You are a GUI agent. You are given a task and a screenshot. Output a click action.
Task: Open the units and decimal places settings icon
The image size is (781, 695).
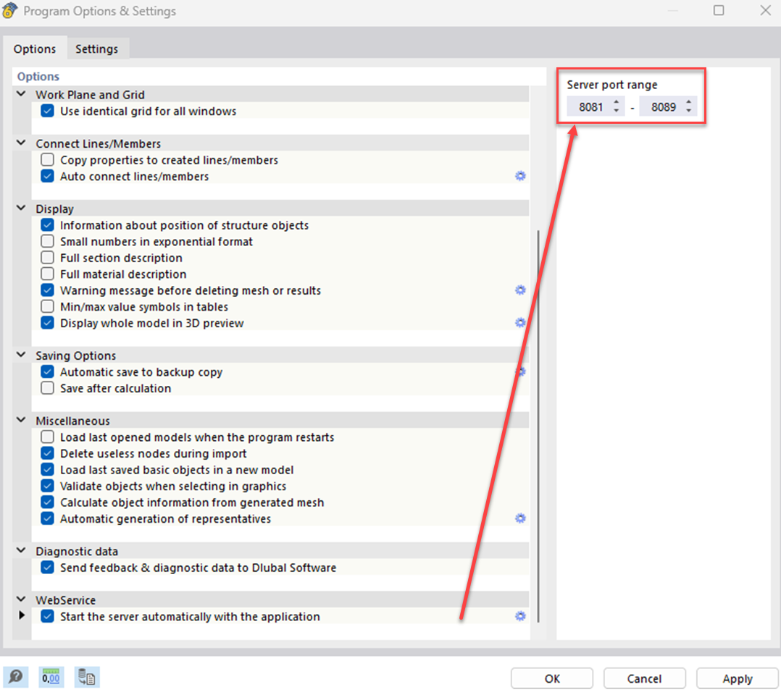coord(51,677)
